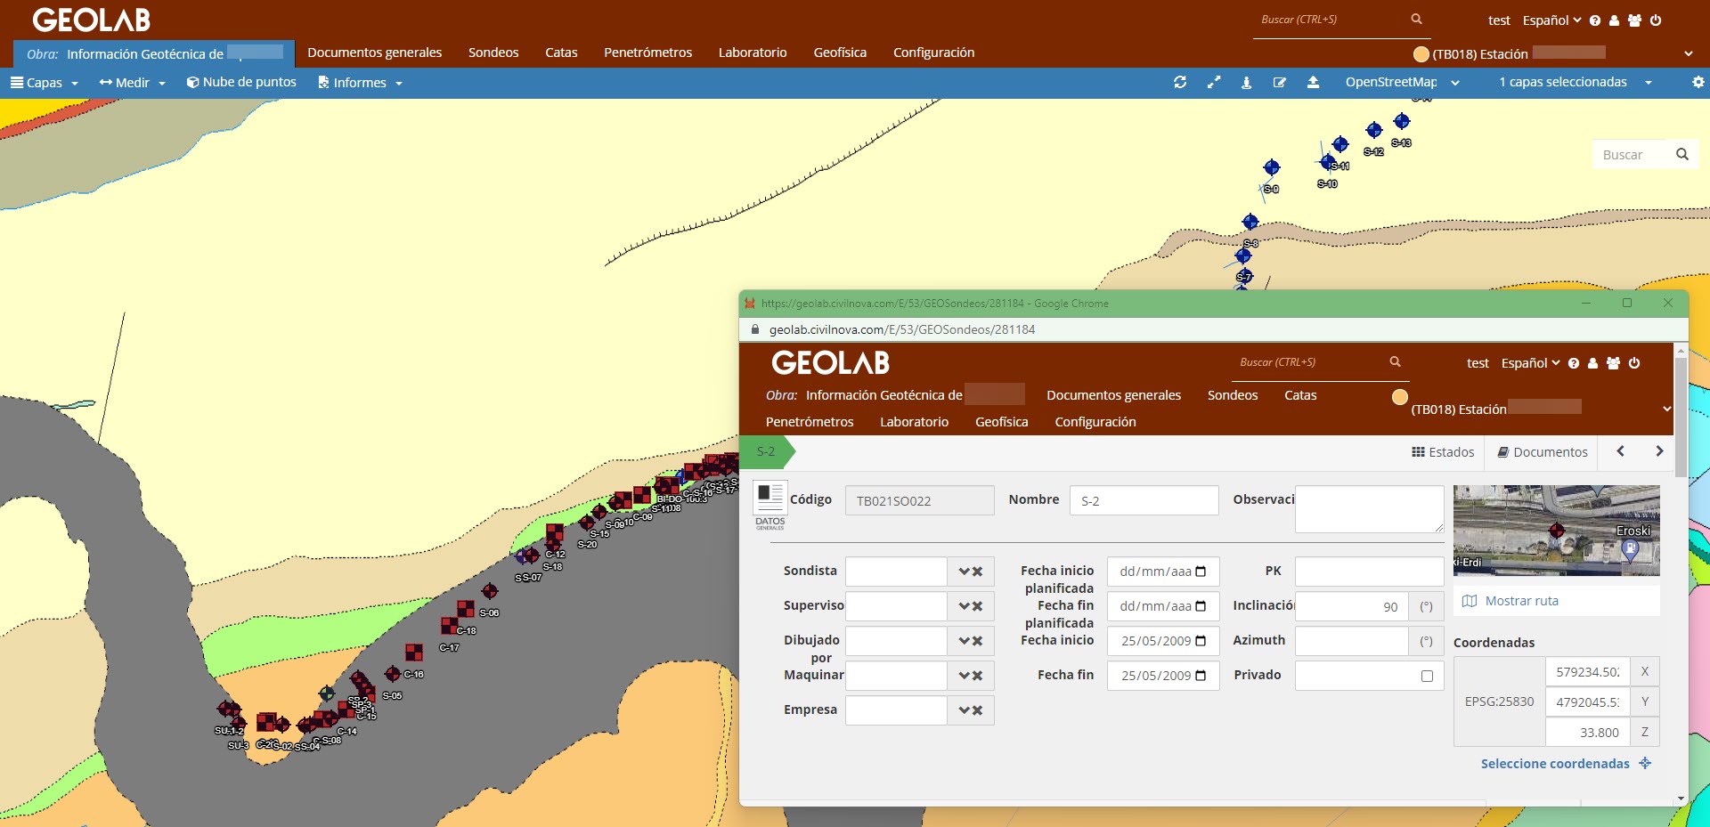Open map settings gear icon
Image resolution: width=1710 pixels, height=827 pixels.
click(1698, 82)
